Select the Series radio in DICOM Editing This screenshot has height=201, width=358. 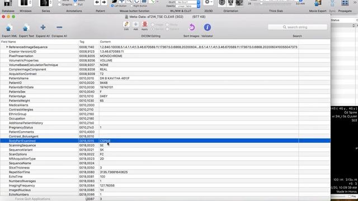153,29
